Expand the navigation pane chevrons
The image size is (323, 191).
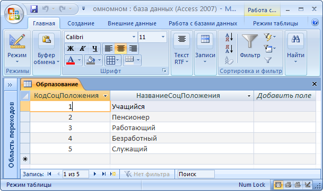tap(10, 85)
